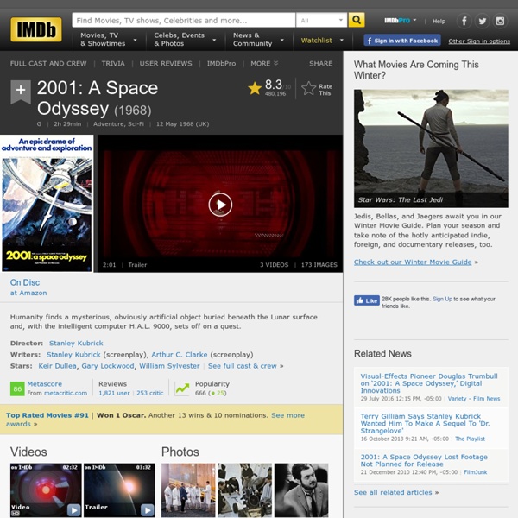
Task: Open IMDb Instagram page icon
Action: point(500,21)
